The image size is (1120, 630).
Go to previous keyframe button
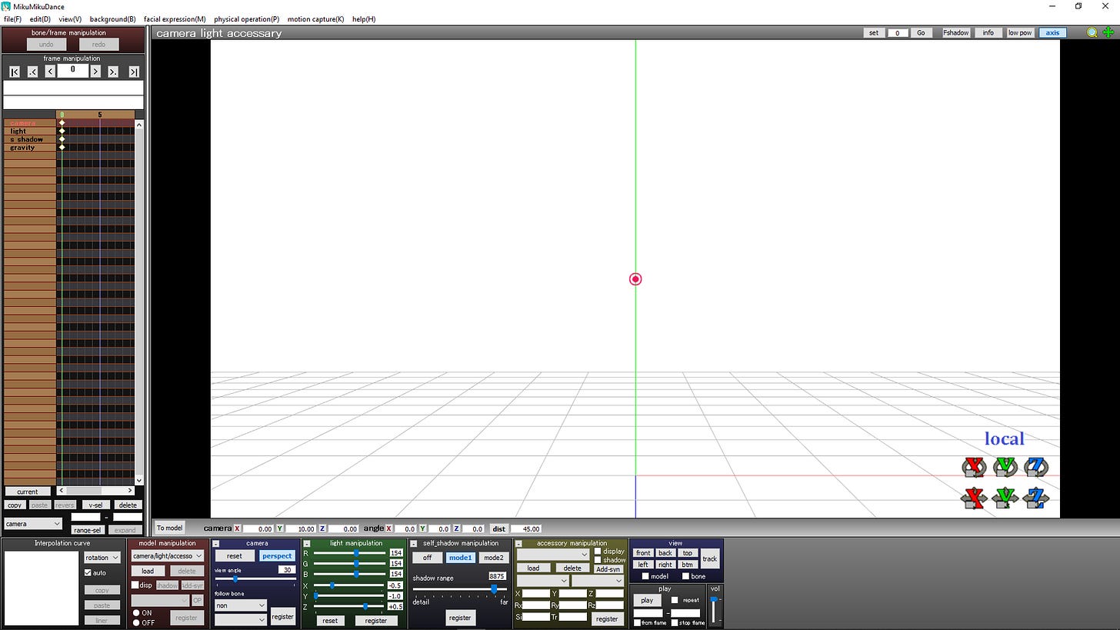(32, 72)
